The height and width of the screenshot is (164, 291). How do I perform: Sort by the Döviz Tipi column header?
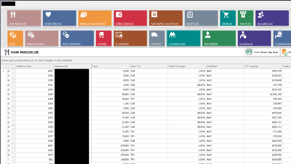click(149, 66)
